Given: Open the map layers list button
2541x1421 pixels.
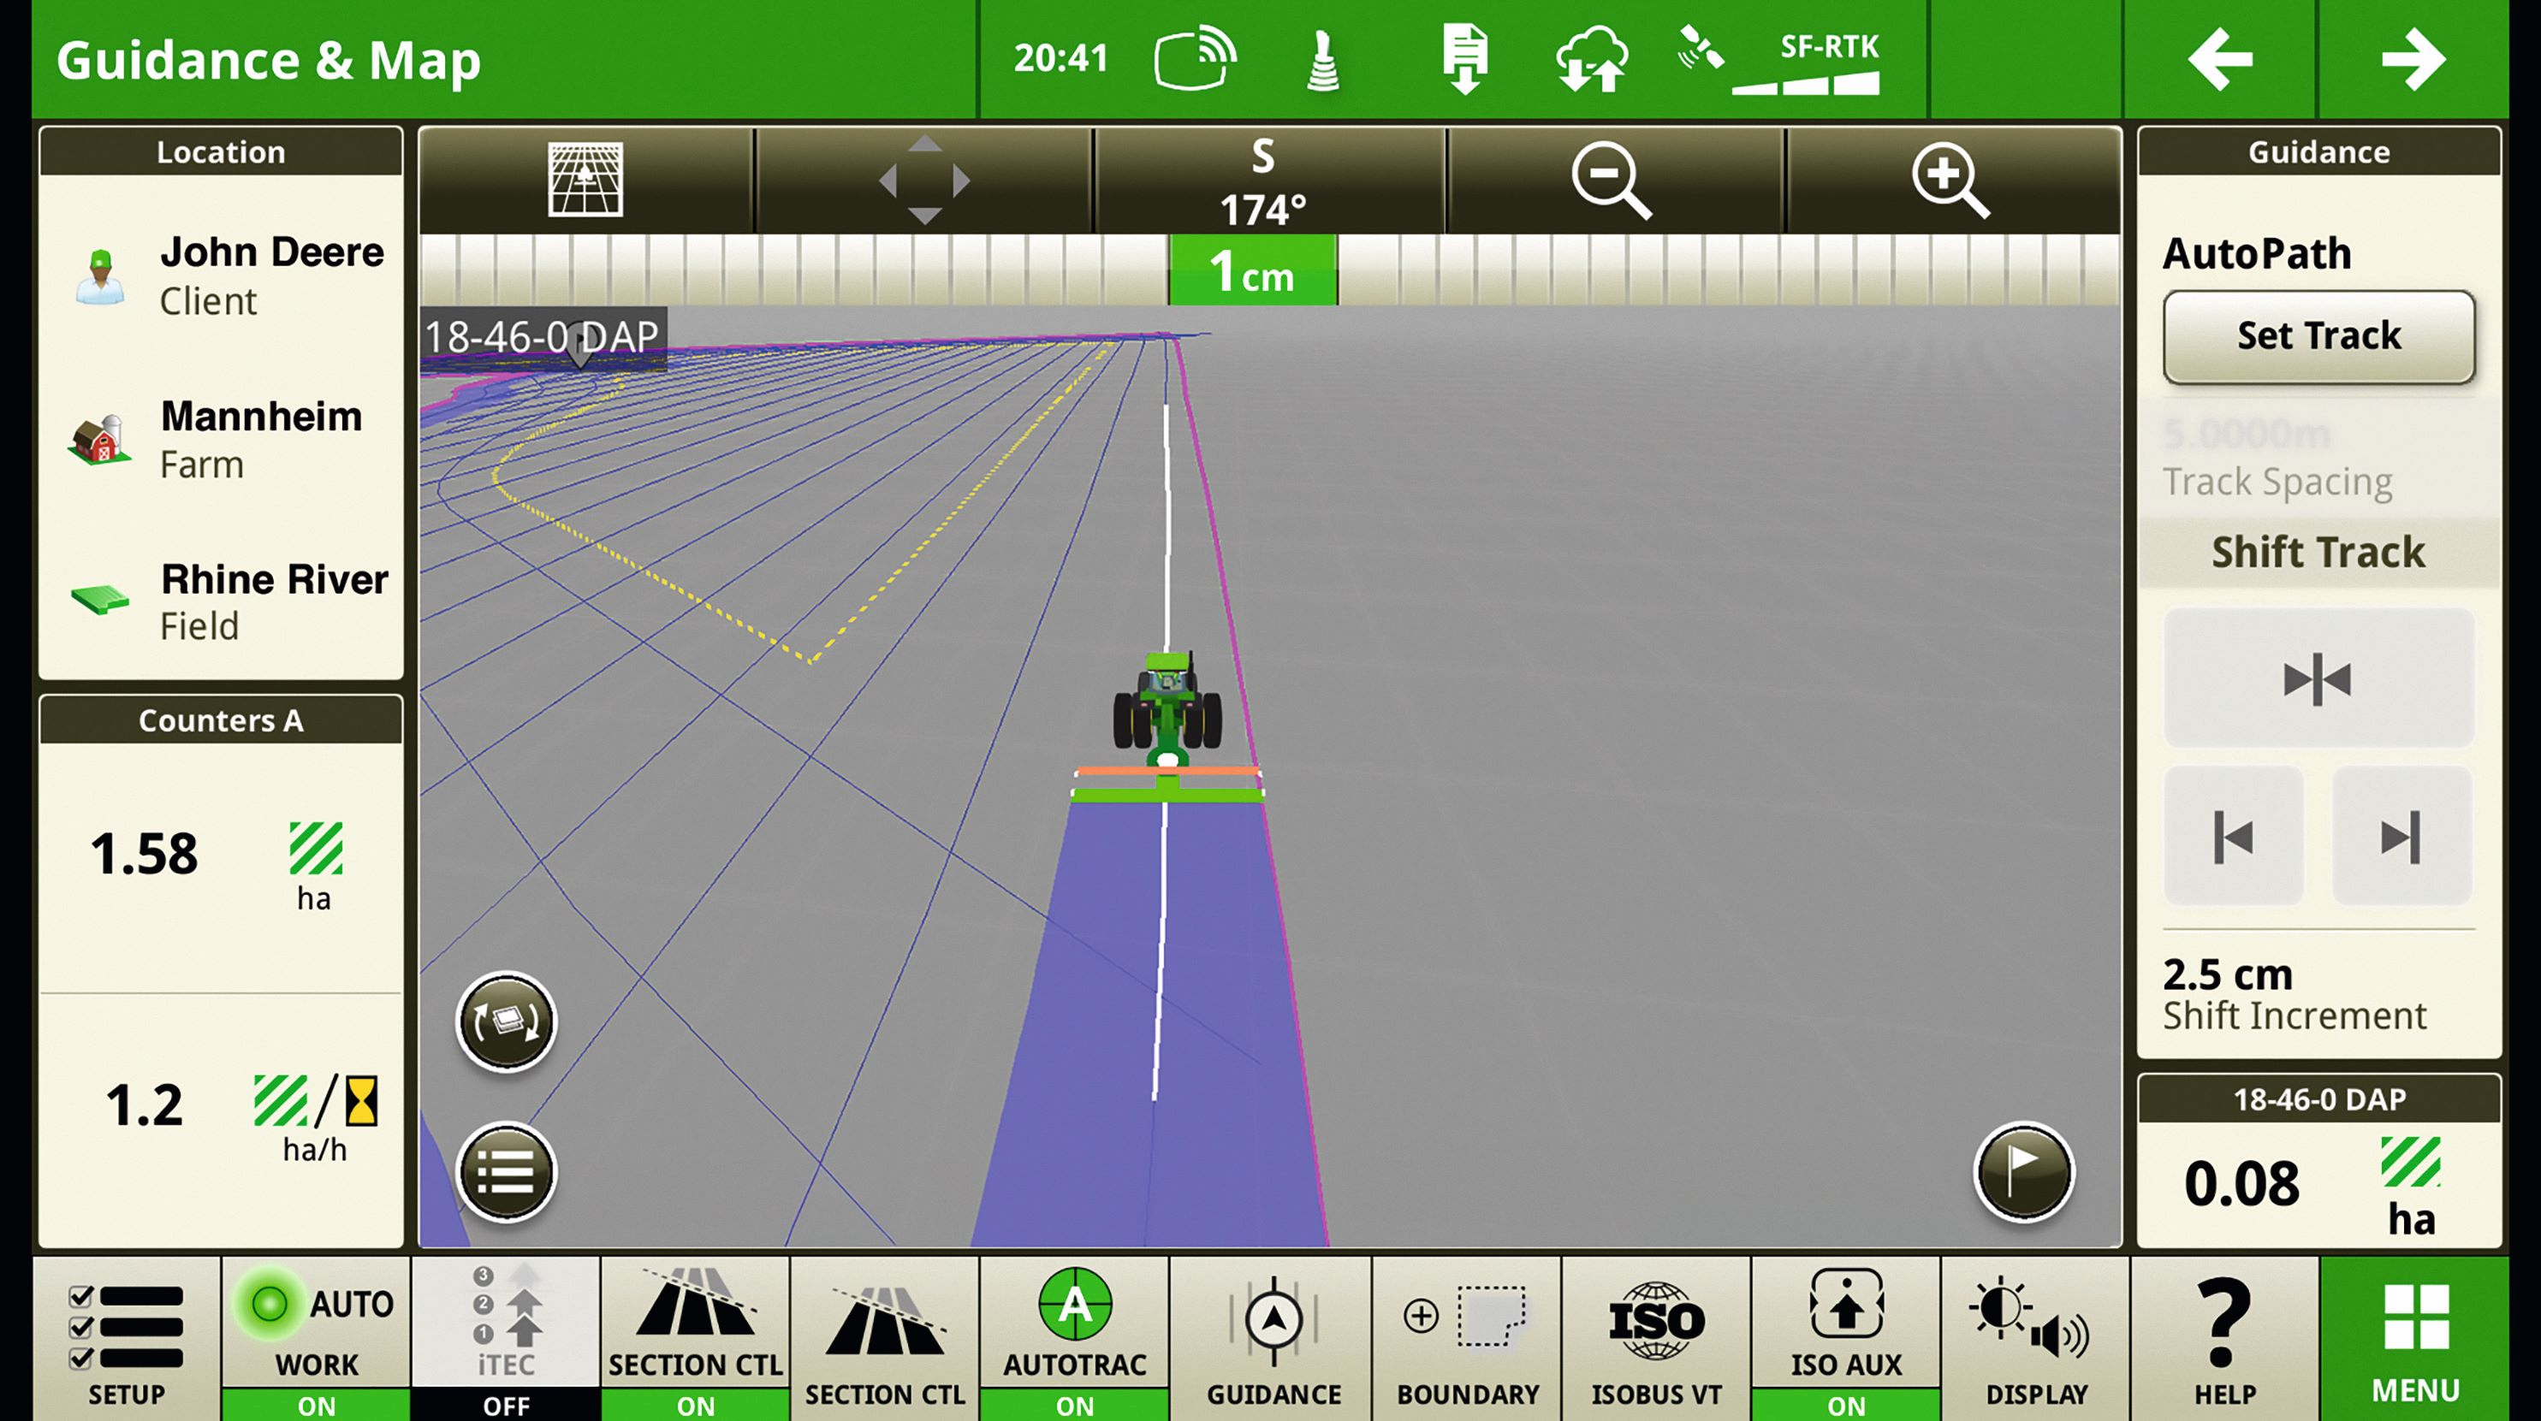Looking at the screenshot, I should point(506,1173).
